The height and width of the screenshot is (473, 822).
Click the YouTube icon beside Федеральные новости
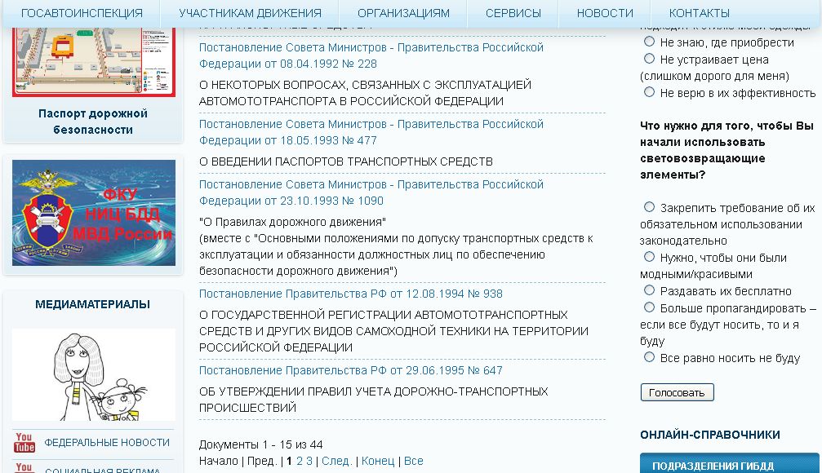(24, 443)
